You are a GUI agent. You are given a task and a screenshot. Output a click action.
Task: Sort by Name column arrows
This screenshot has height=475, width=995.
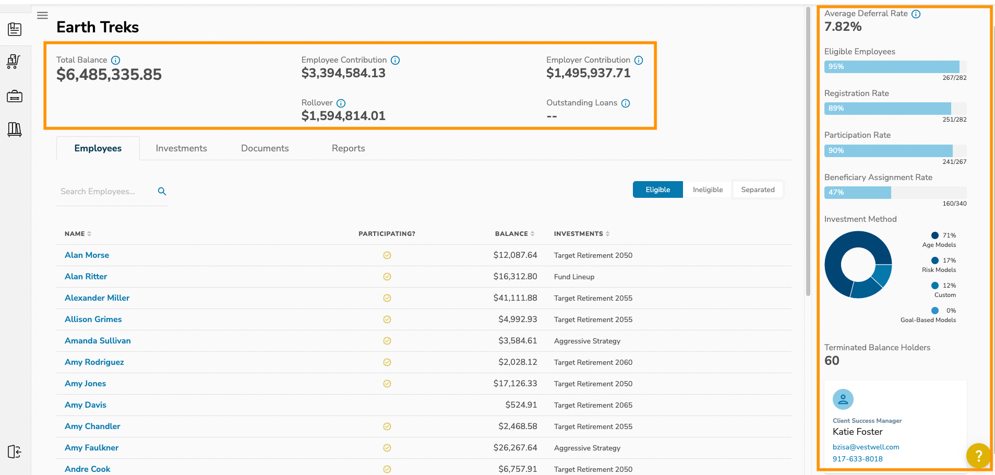coord(89,234)
